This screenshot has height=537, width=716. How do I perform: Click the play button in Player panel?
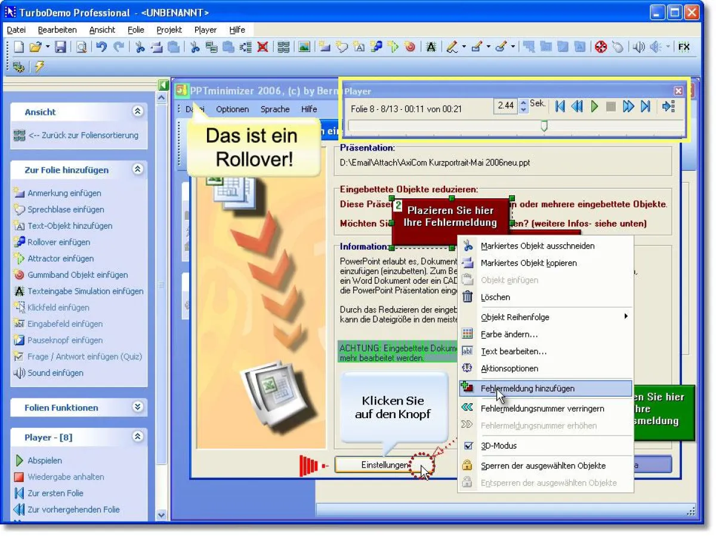coord(594,106)
